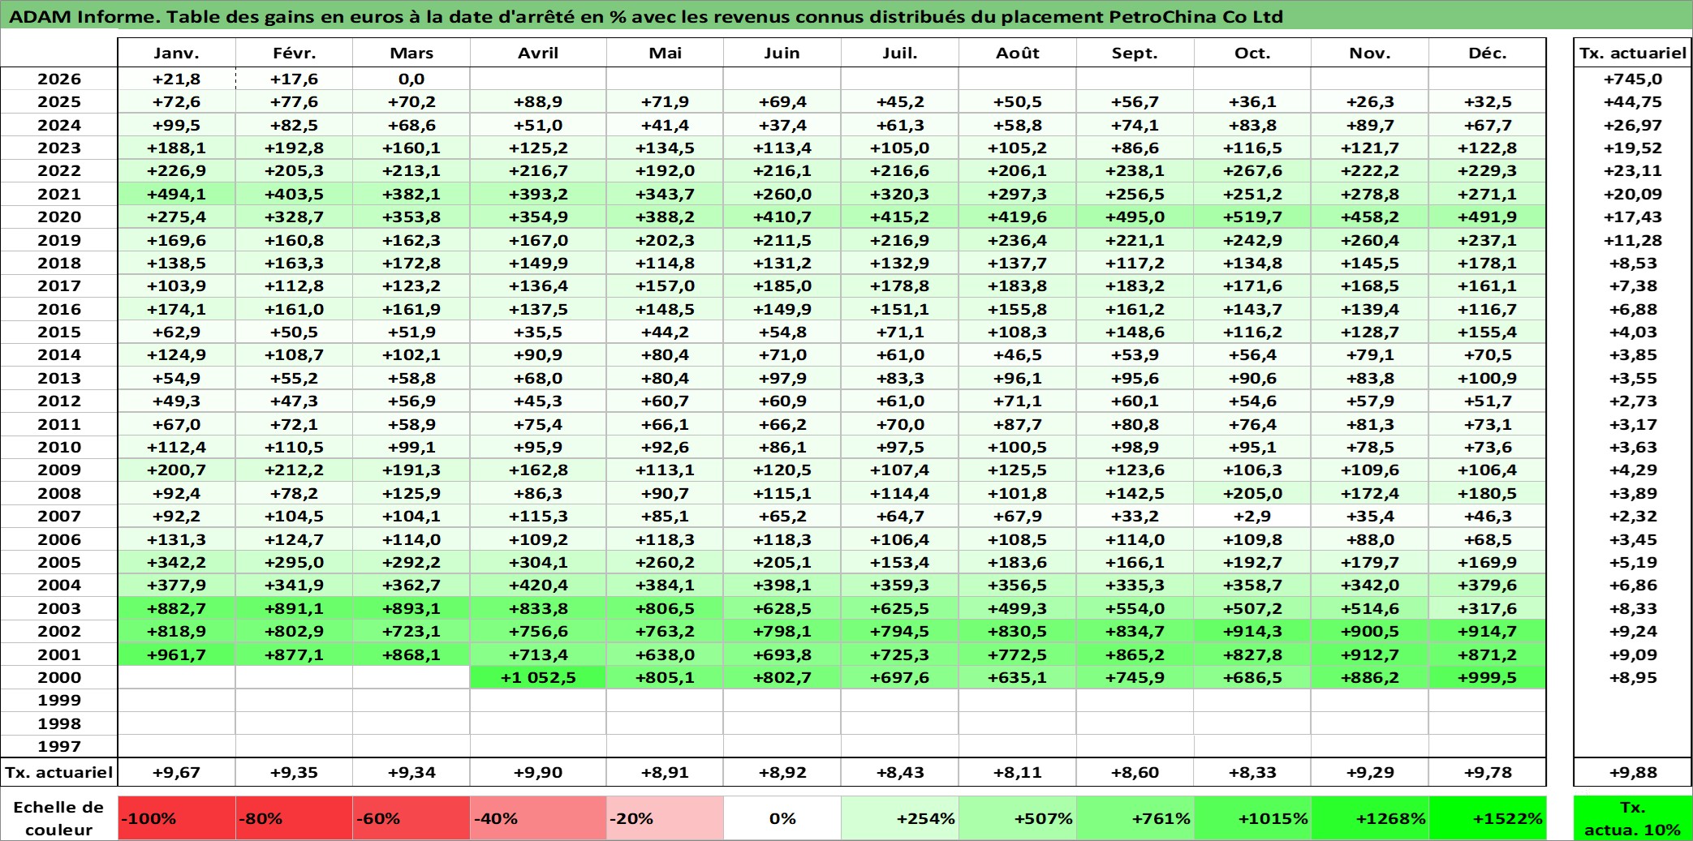Click the Tx. actua. 10% green cell
The image size is (1693, 841).
click(1633, 818)
